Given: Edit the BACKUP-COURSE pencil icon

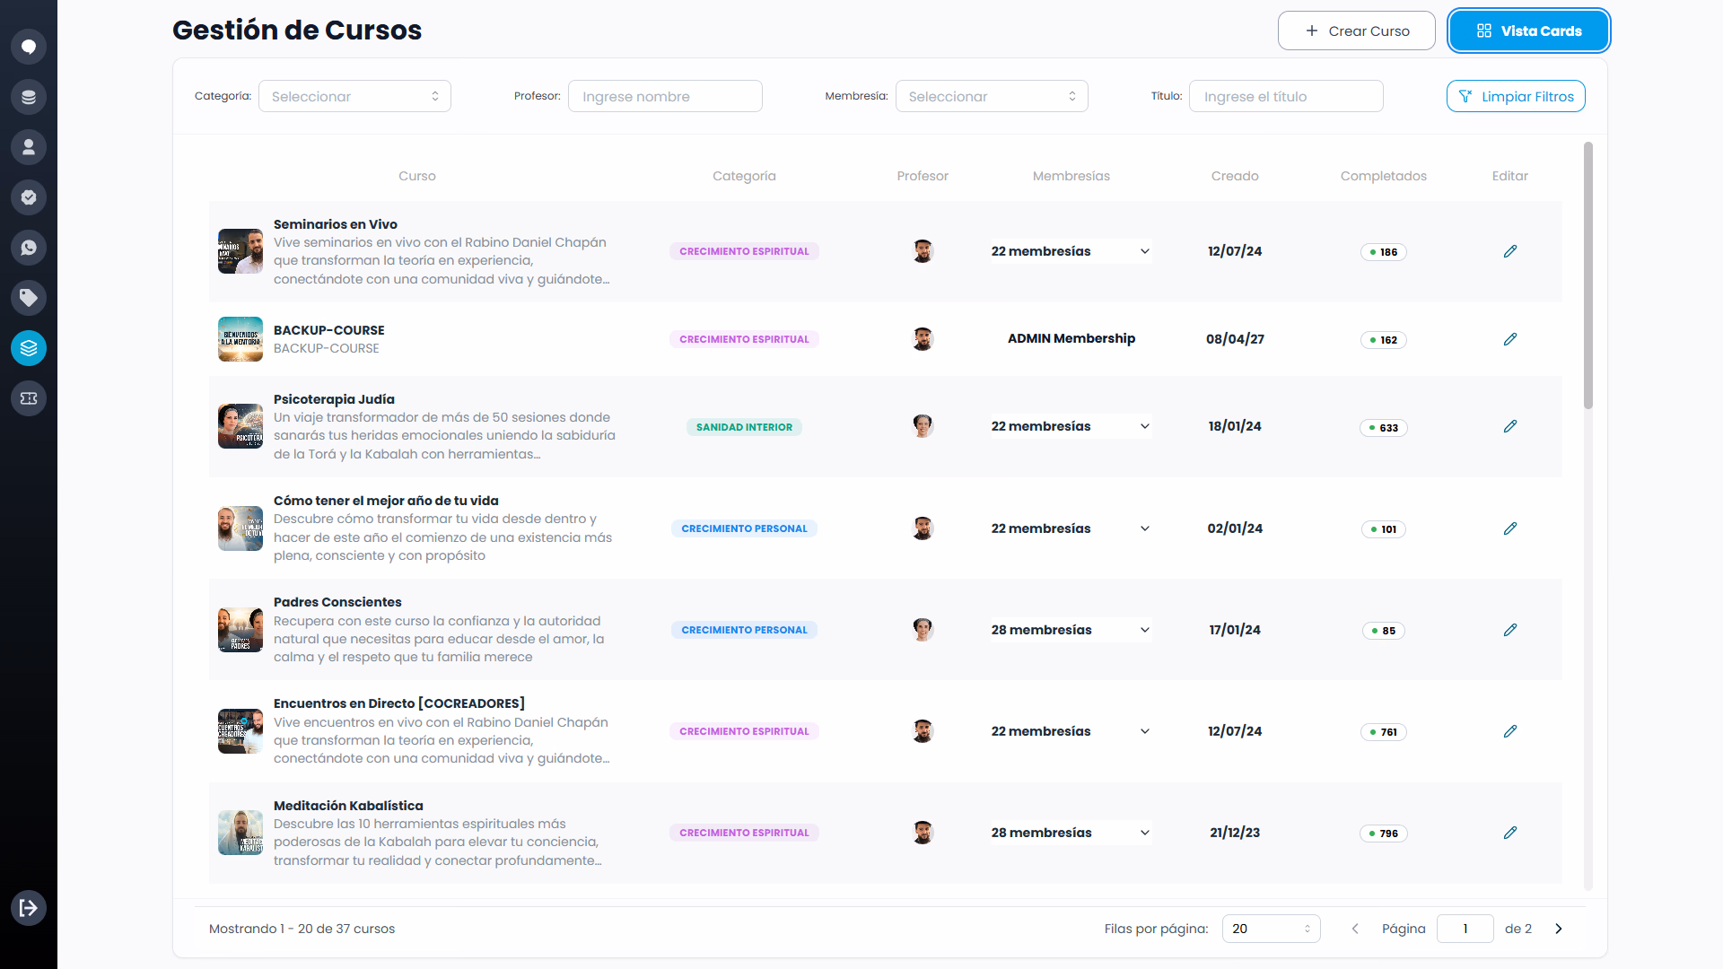Looking at the screenshot, I should click(x=1510, y=339).
